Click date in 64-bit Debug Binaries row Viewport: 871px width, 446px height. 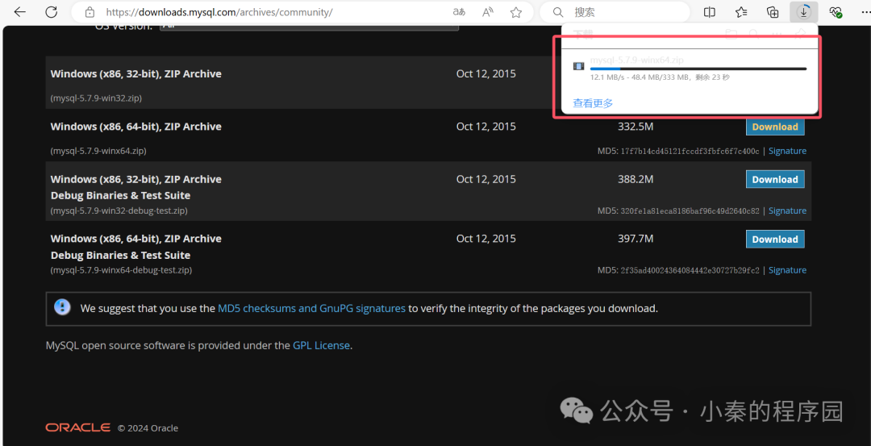pyautogui.click(x=486, y=239)
